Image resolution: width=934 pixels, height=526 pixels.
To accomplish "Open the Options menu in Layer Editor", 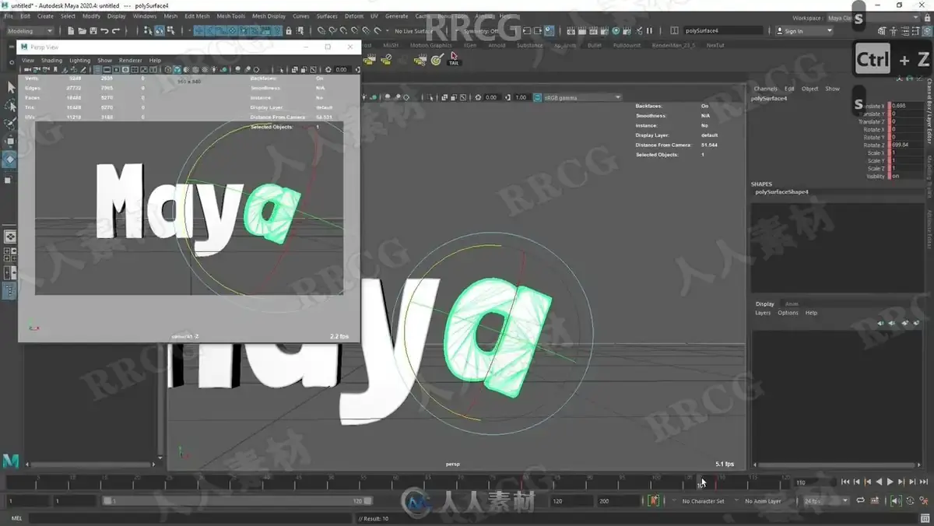I will click(x=788, y=313).
